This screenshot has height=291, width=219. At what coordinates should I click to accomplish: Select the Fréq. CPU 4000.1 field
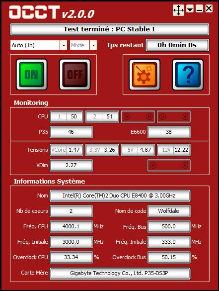[71, 227]
